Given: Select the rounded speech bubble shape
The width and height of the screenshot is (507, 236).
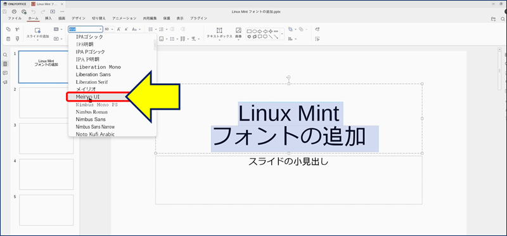Looking at the screenshot, I should click(265, 37).
